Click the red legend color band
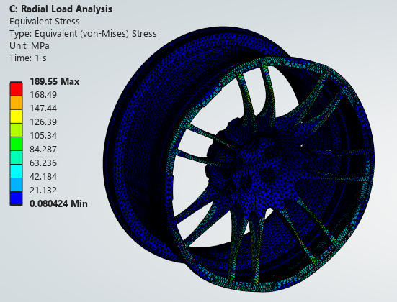The image size is (397, 302). 16,89
